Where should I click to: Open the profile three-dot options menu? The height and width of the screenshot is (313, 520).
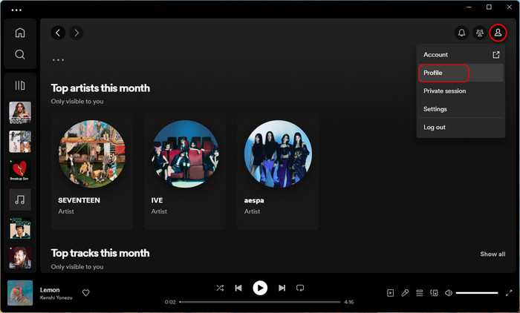point(58,60)
